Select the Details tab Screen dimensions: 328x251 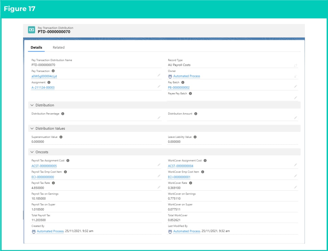coord(36,47)
